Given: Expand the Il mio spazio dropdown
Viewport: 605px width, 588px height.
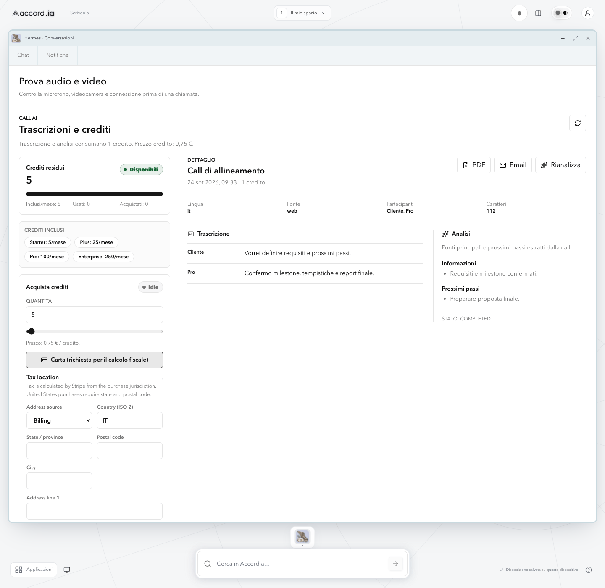Looking at the screenshot, I should click(x=302, y=13).
